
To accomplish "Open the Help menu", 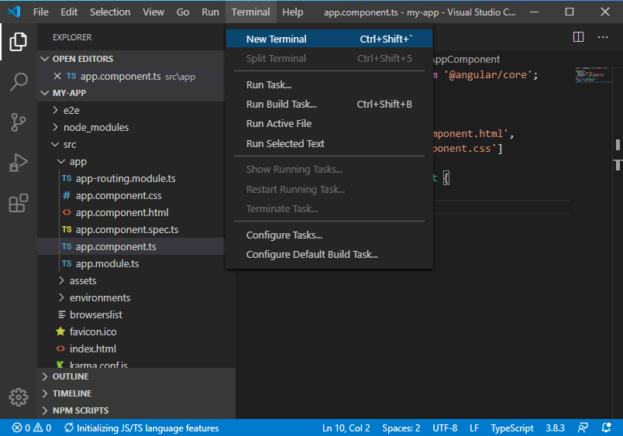I will pyautogui.click(x=293, y=12).
